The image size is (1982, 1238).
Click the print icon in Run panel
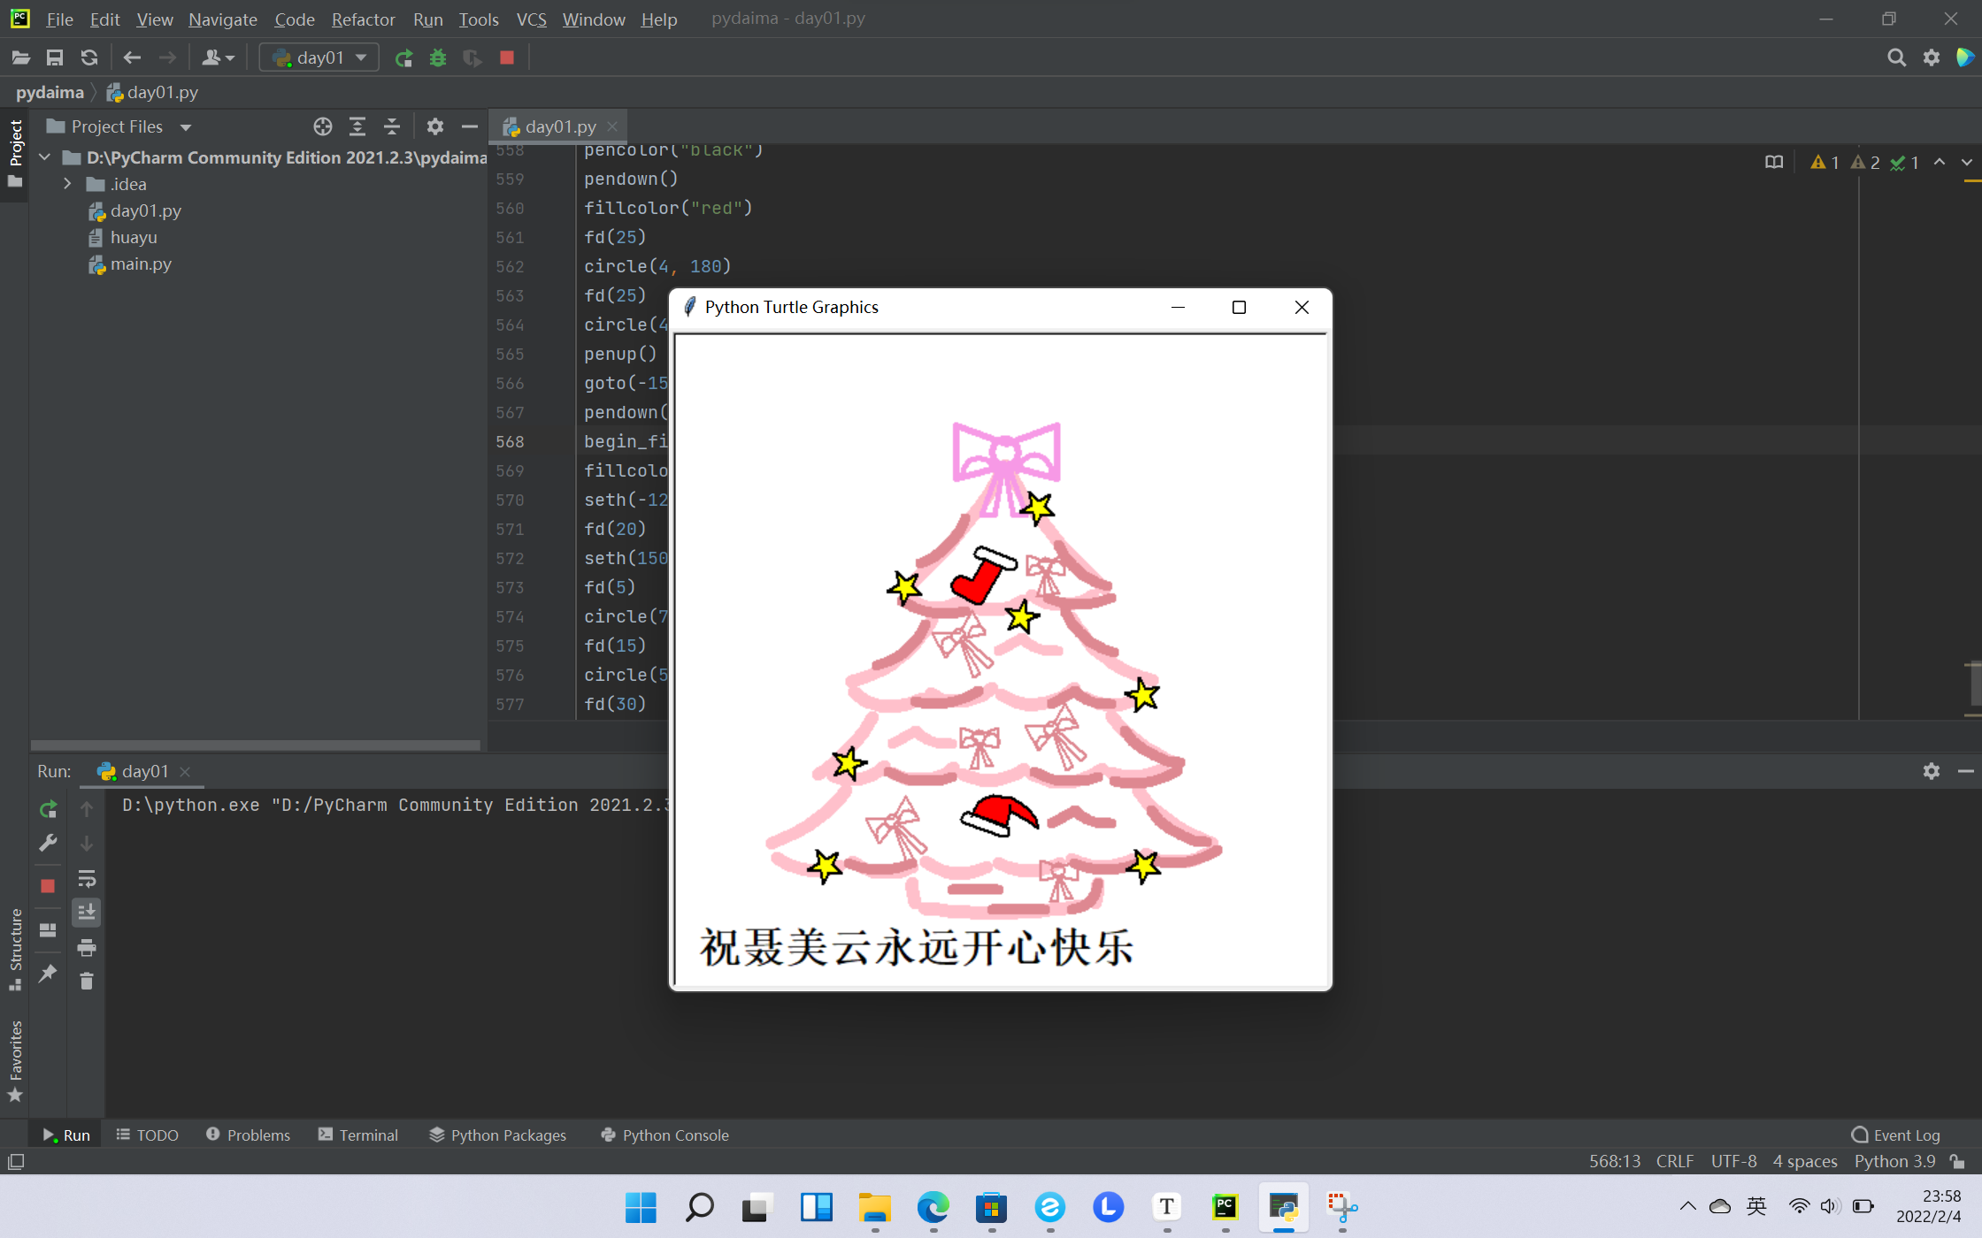point(86,948)
